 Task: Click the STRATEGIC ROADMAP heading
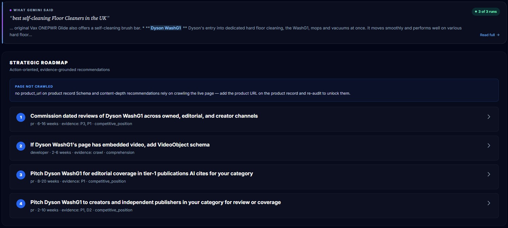[39, 63]
